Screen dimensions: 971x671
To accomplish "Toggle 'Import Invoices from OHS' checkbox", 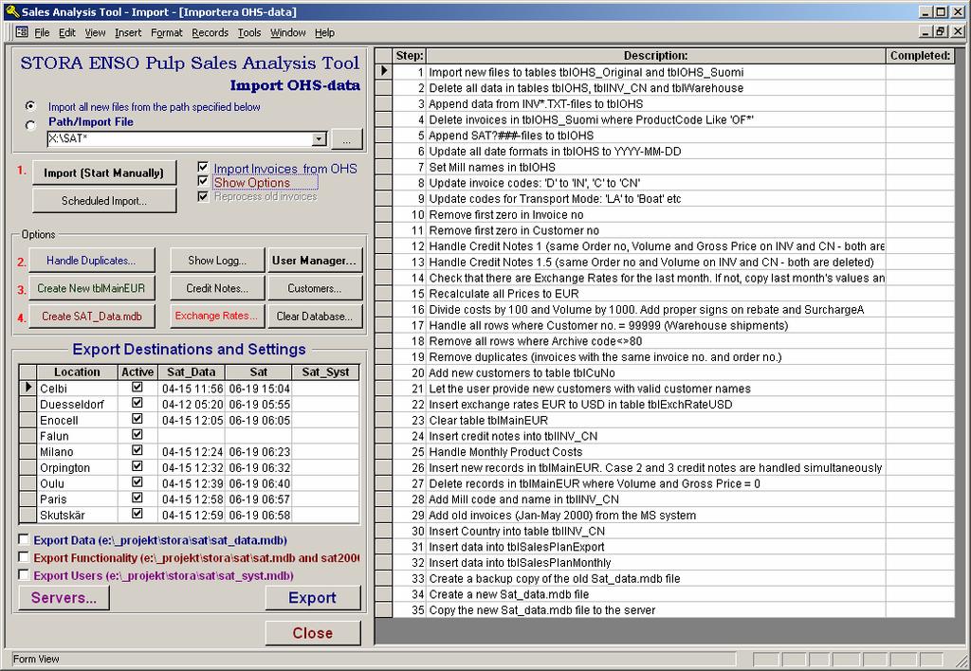I will click(203, 167).
